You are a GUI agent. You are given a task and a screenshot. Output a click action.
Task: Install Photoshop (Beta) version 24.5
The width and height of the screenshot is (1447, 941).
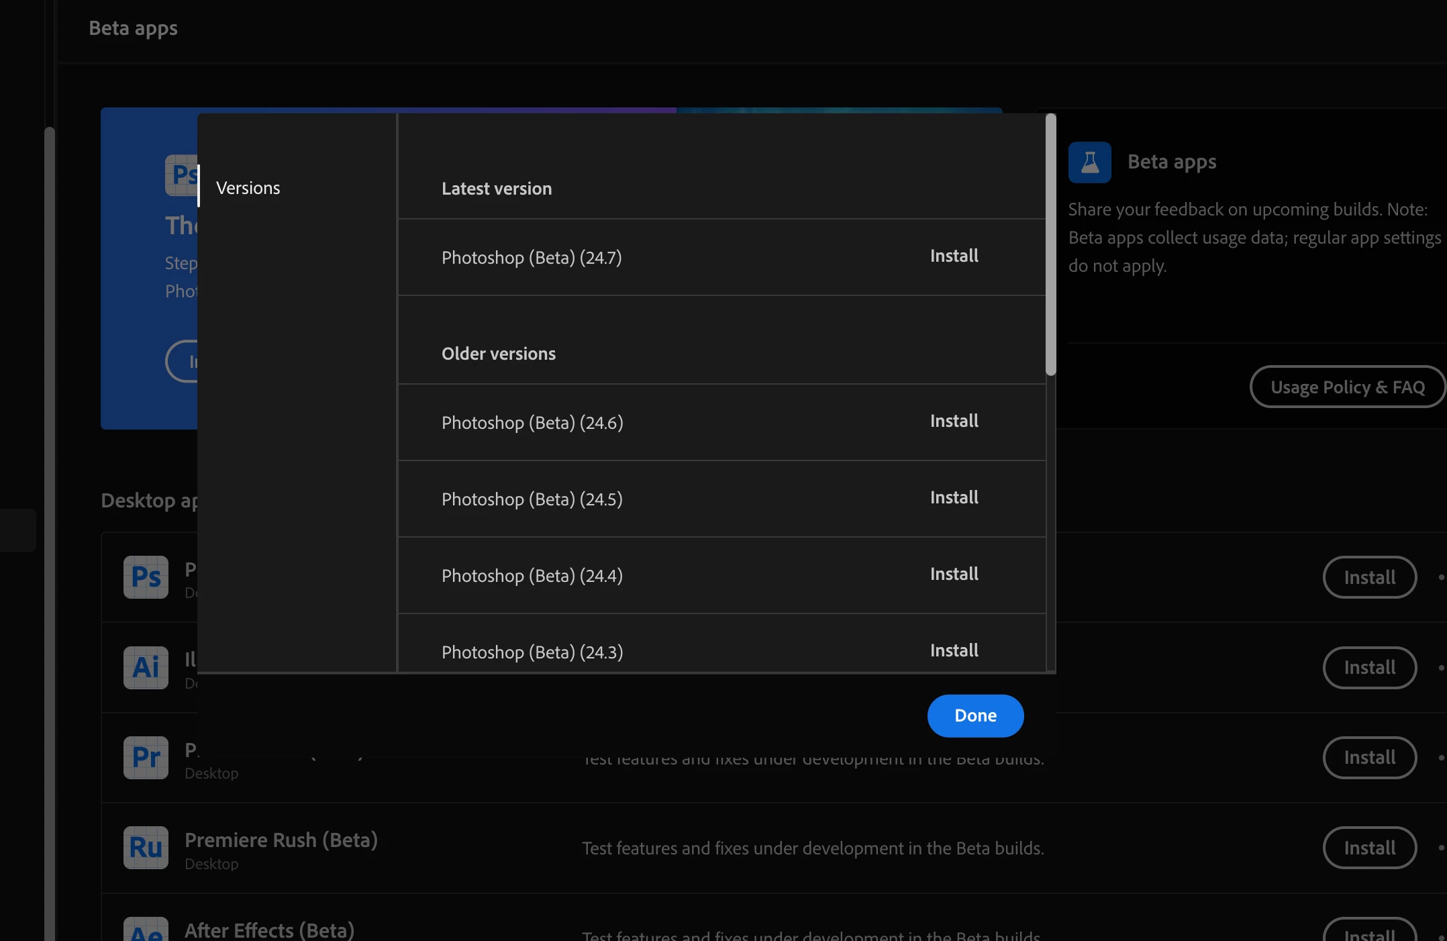coord(954,497)
